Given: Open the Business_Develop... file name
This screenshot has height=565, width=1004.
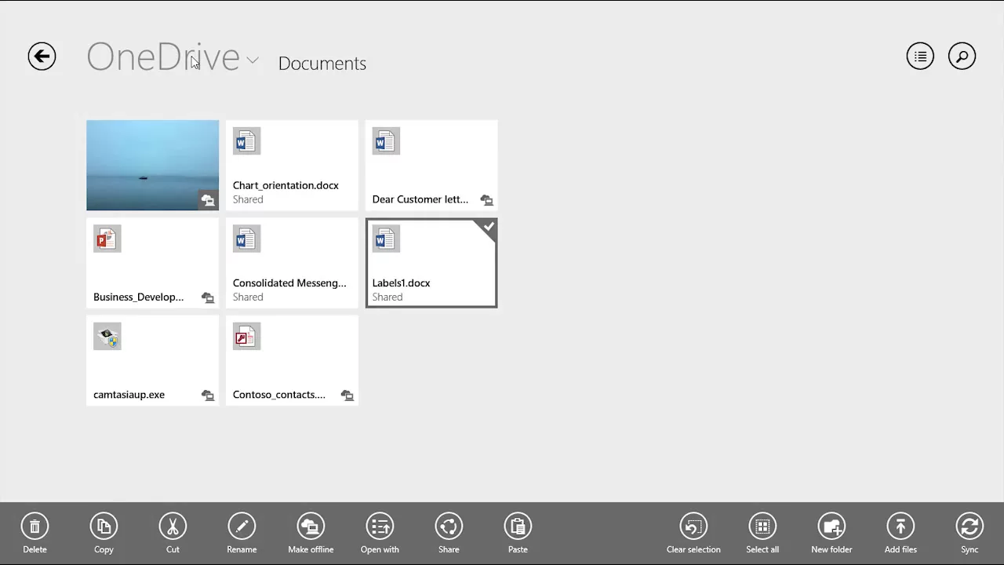Looking at the screenshot, I should (x=138, y=297).
